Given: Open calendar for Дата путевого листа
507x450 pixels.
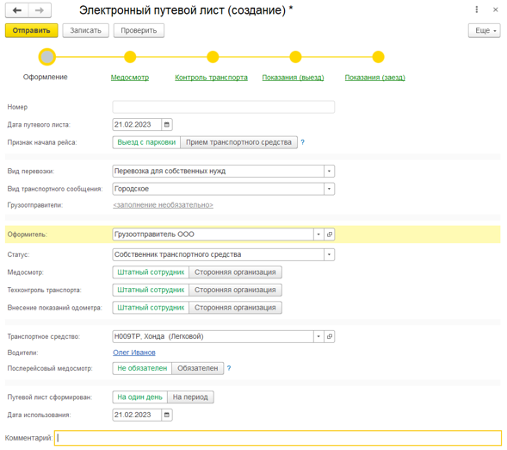Looking at the screenshot, I should pos(166,125).
